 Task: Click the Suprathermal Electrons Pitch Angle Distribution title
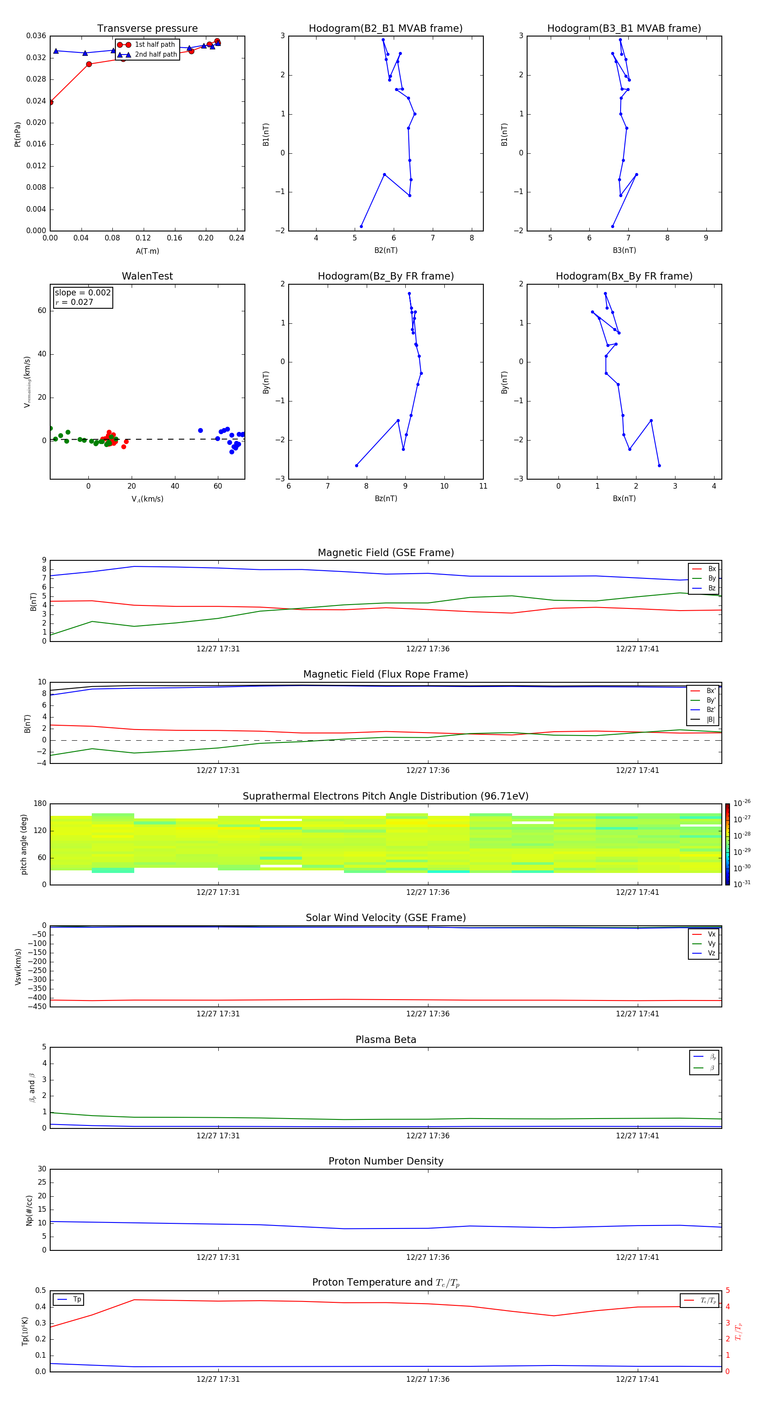point(386,797)
